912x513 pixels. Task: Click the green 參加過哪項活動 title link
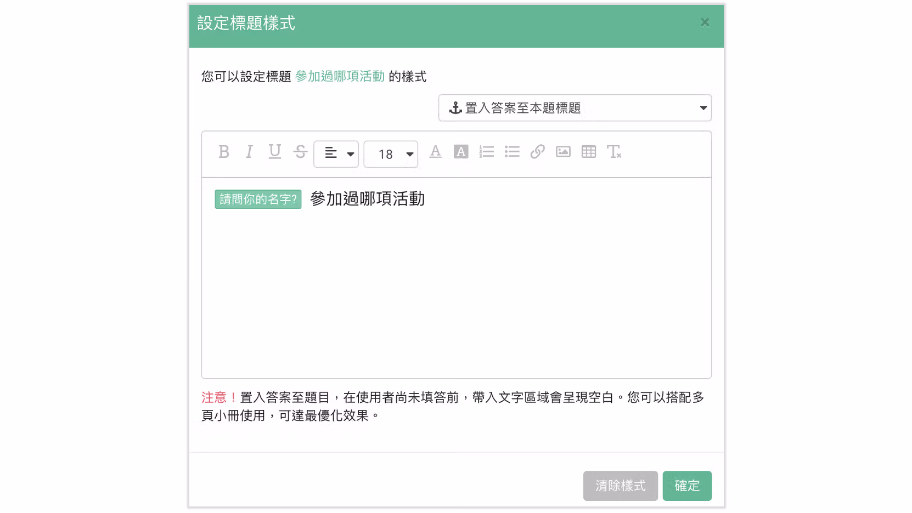pos(340,76)
